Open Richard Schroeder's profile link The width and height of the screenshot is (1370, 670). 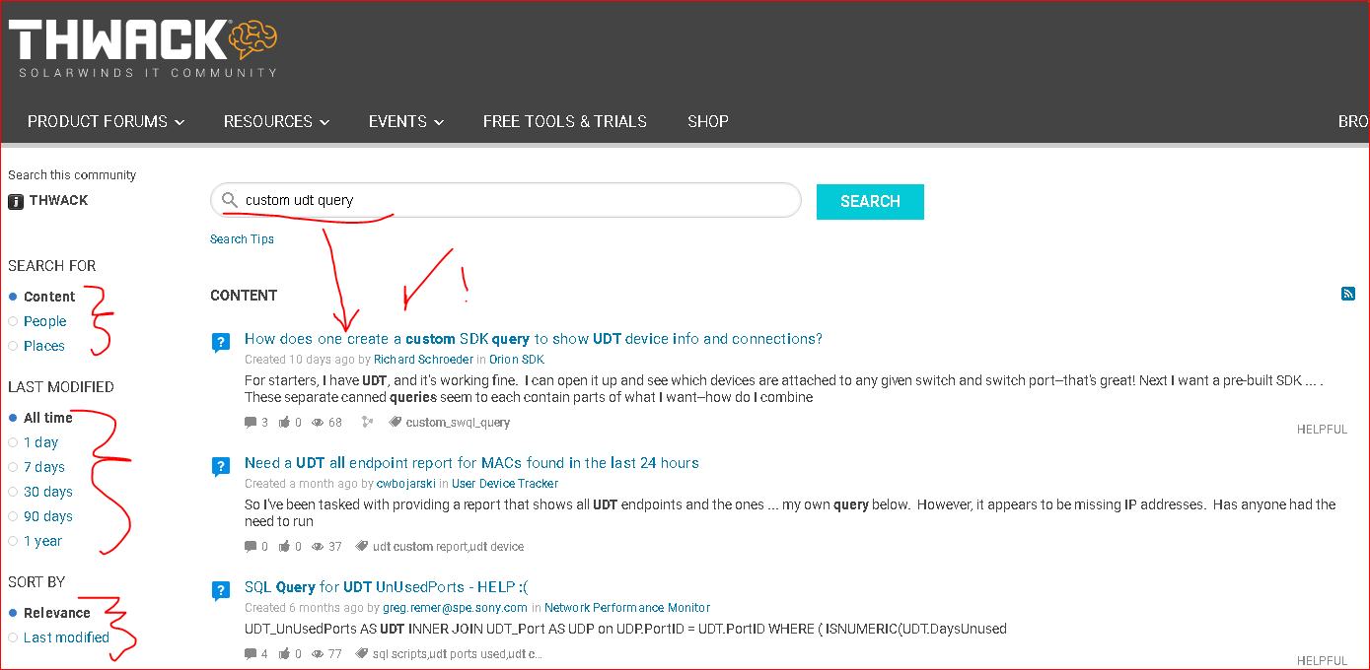pyautogui.click(x=423, y=360)
